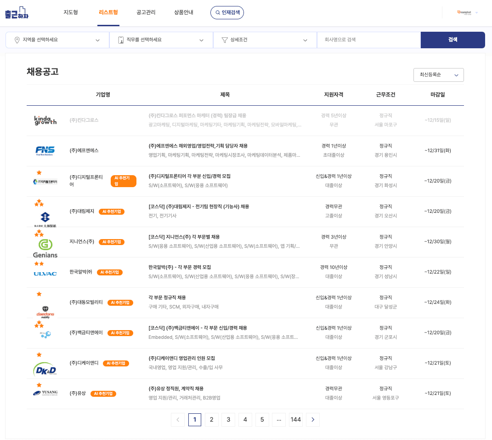Click the 출근하자 site logo

point(17,12)
